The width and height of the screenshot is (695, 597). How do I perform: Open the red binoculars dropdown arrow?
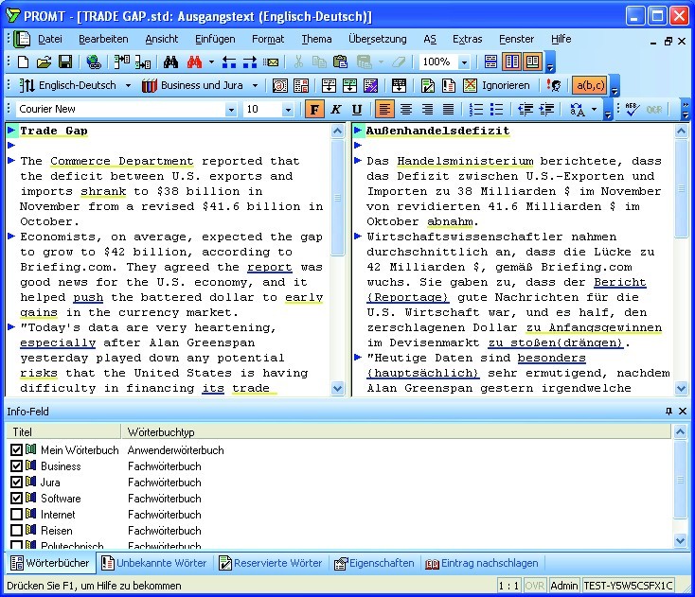click(211, 62)
